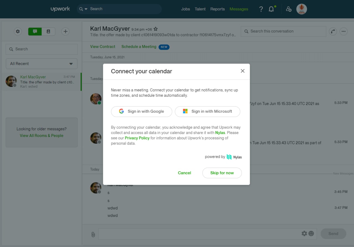Expand the All Recent dropdown
The width and height of the screenshot is (354, 247).
coord(41,64)
